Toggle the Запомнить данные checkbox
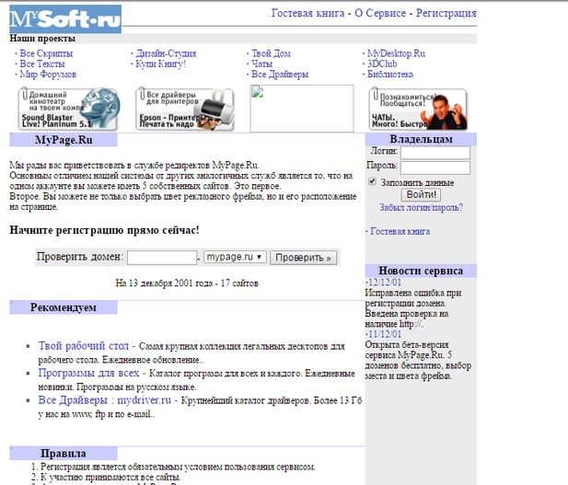This screenshot has height=485, width=568. pyautogui.click(x=372, y=181)
